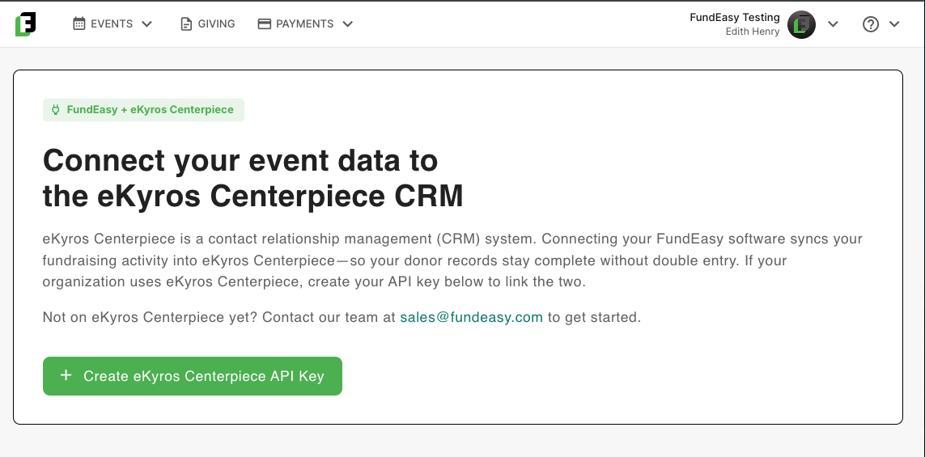The height and width of the screenshot is (457, 925).
Task: Expand the help menu chevron
Action: [x=893, y=23]
